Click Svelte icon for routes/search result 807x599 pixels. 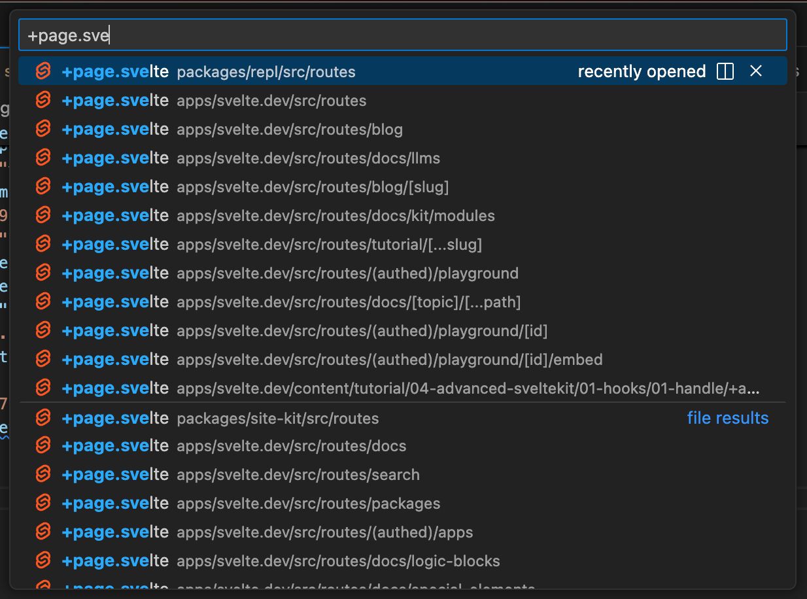43,475
